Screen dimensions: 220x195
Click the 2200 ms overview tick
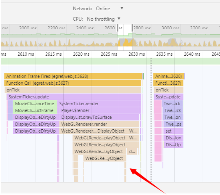pyautogui.click(x=56, y=28)
